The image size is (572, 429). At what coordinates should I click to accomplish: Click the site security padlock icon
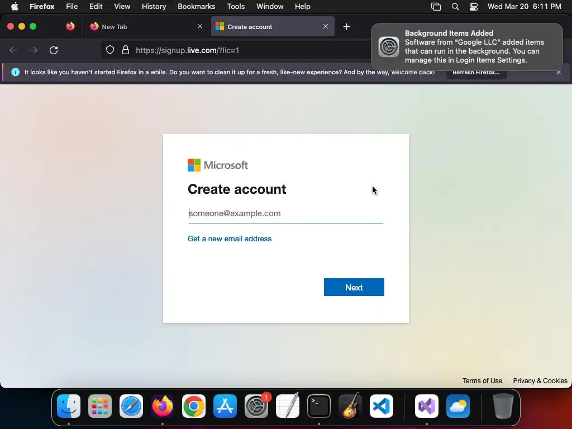coord(126,50)
